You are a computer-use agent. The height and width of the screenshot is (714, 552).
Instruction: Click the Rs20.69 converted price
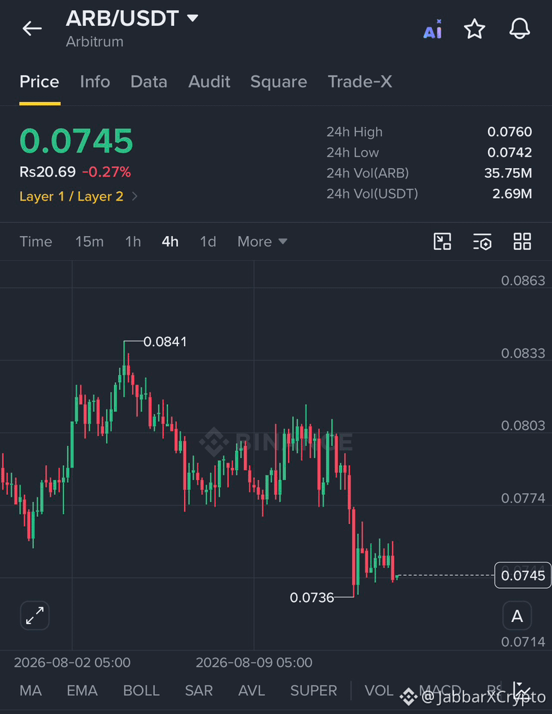tap(47, 172)
